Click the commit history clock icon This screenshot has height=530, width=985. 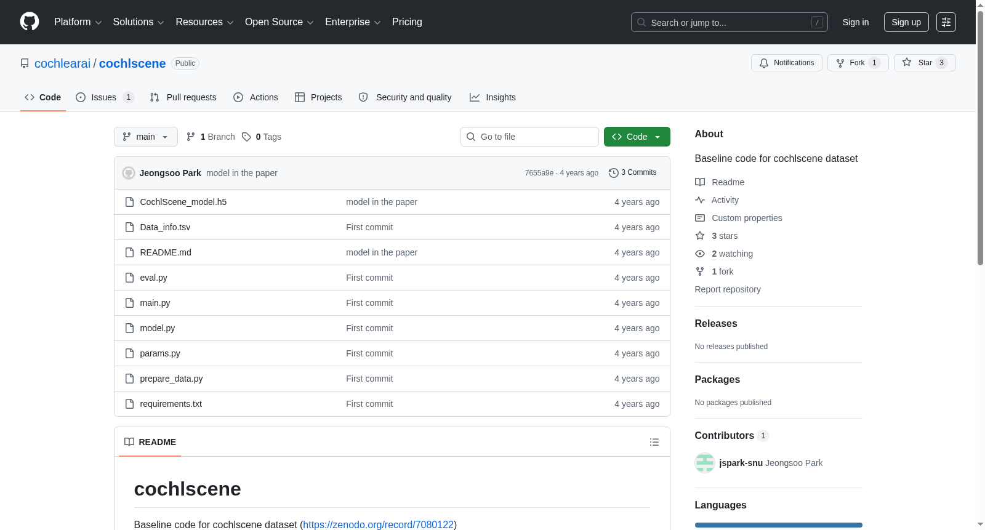point(613,173)
